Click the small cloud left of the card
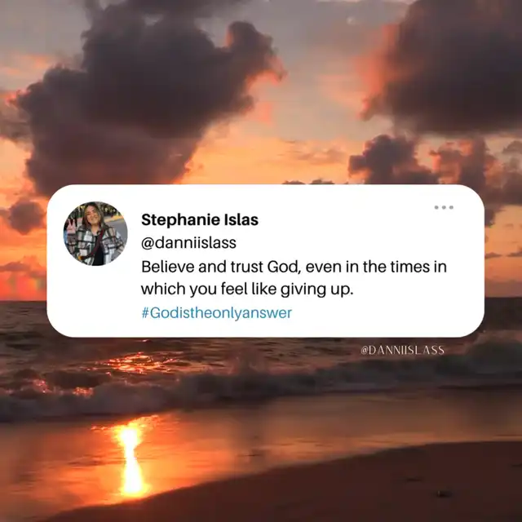 [x=27, y=216]
